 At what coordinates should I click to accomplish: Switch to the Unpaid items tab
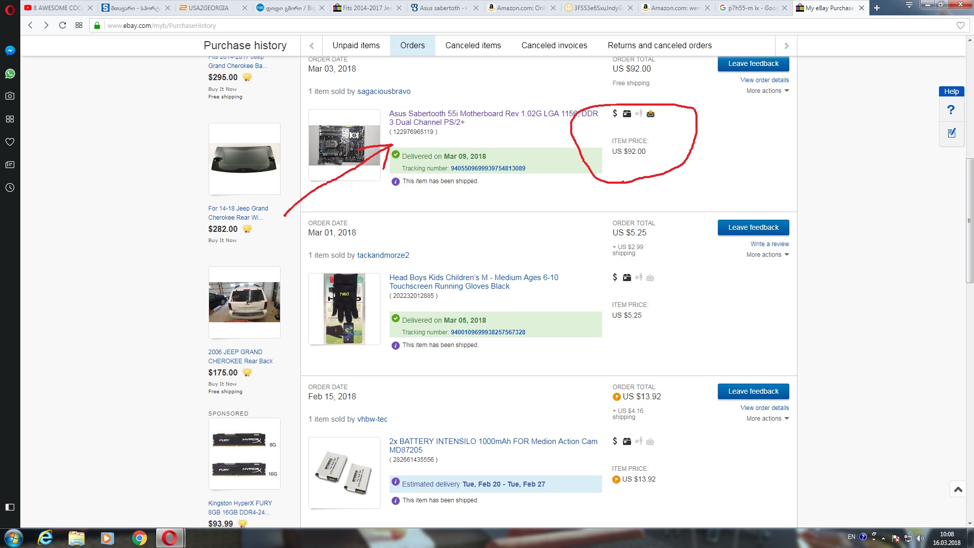356,46
